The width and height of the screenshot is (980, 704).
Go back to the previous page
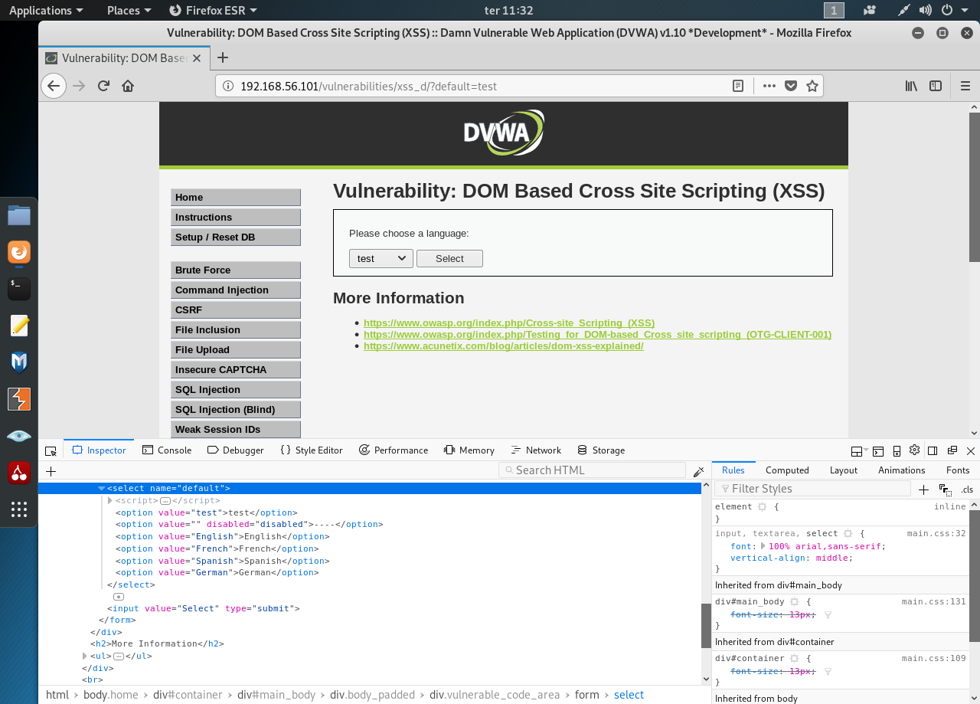53,86
